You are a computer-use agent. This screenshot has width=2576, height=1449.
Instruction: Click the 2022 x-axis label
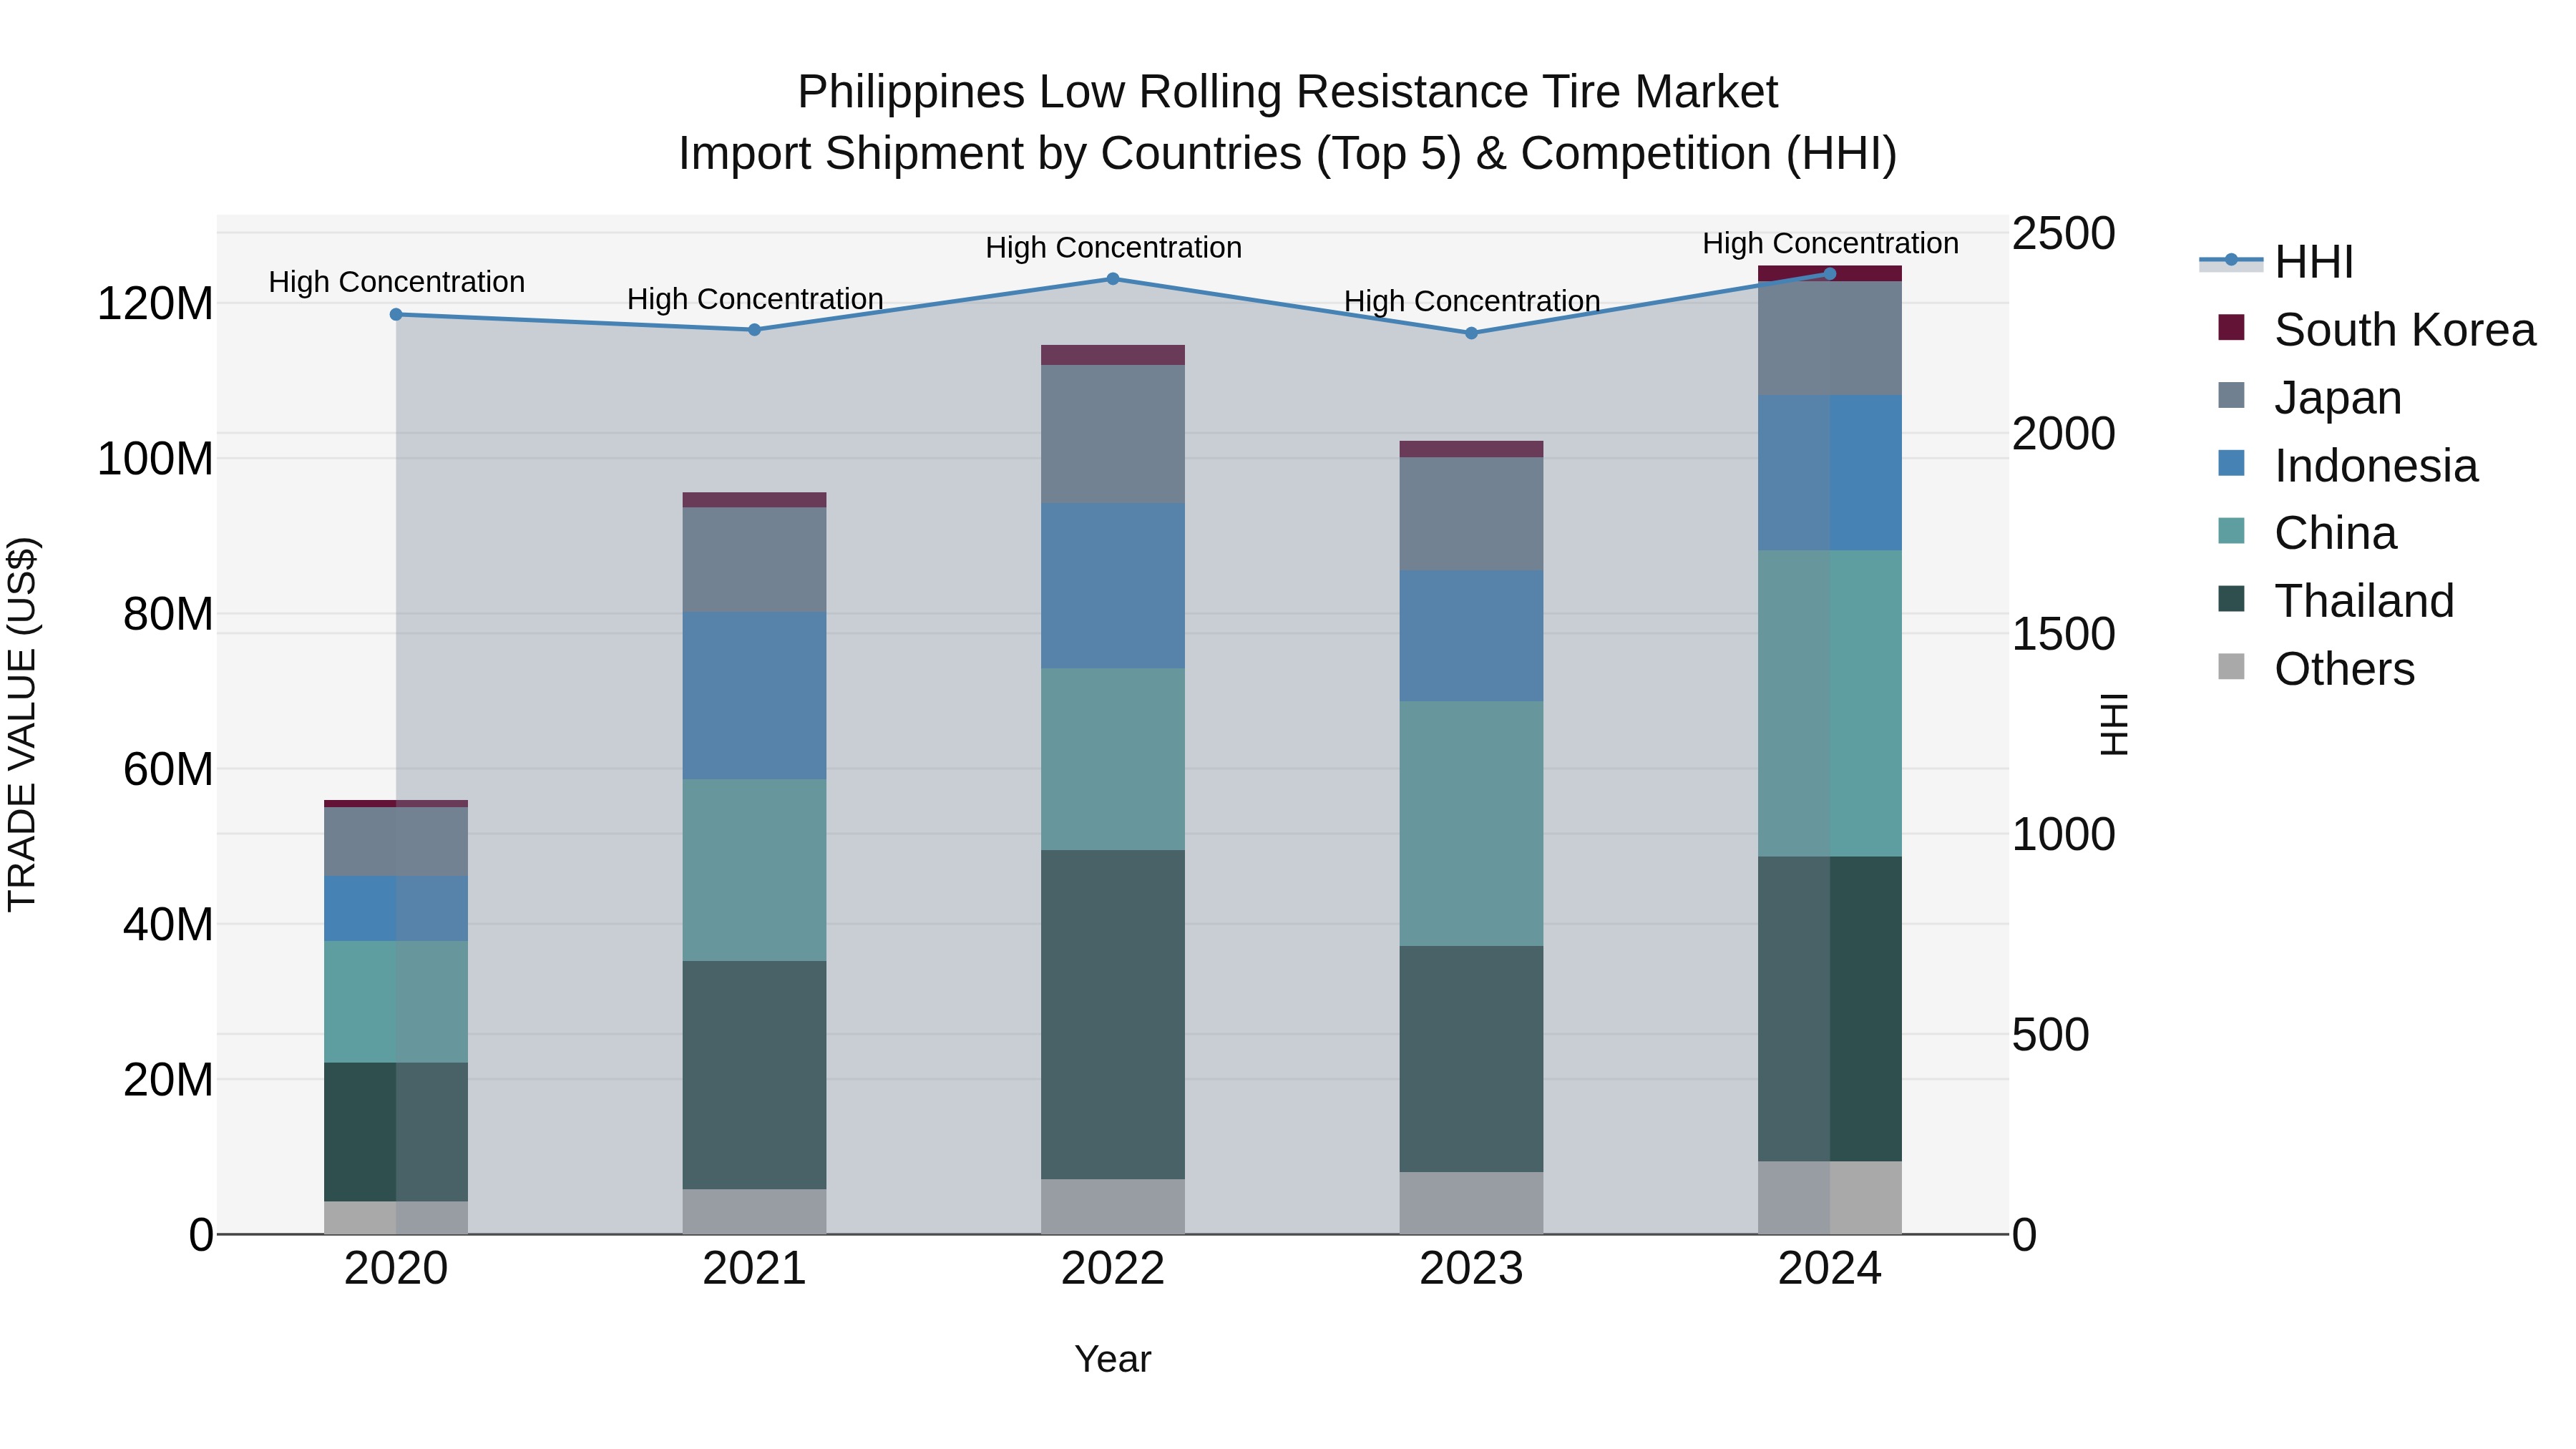coord(1113,1269)
